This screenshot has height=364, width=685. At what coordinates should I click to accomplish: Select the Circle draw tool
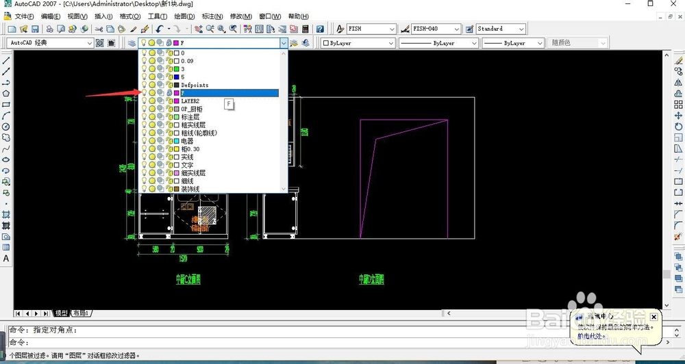[x=6, y=127]
